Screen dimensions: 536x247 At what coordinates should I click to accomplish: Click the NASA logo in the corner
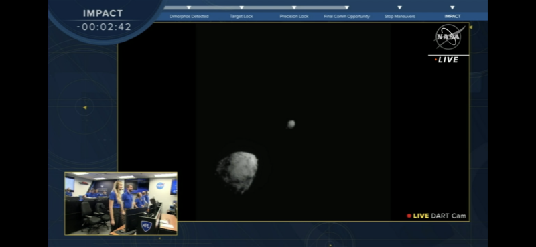pos(449,37)
